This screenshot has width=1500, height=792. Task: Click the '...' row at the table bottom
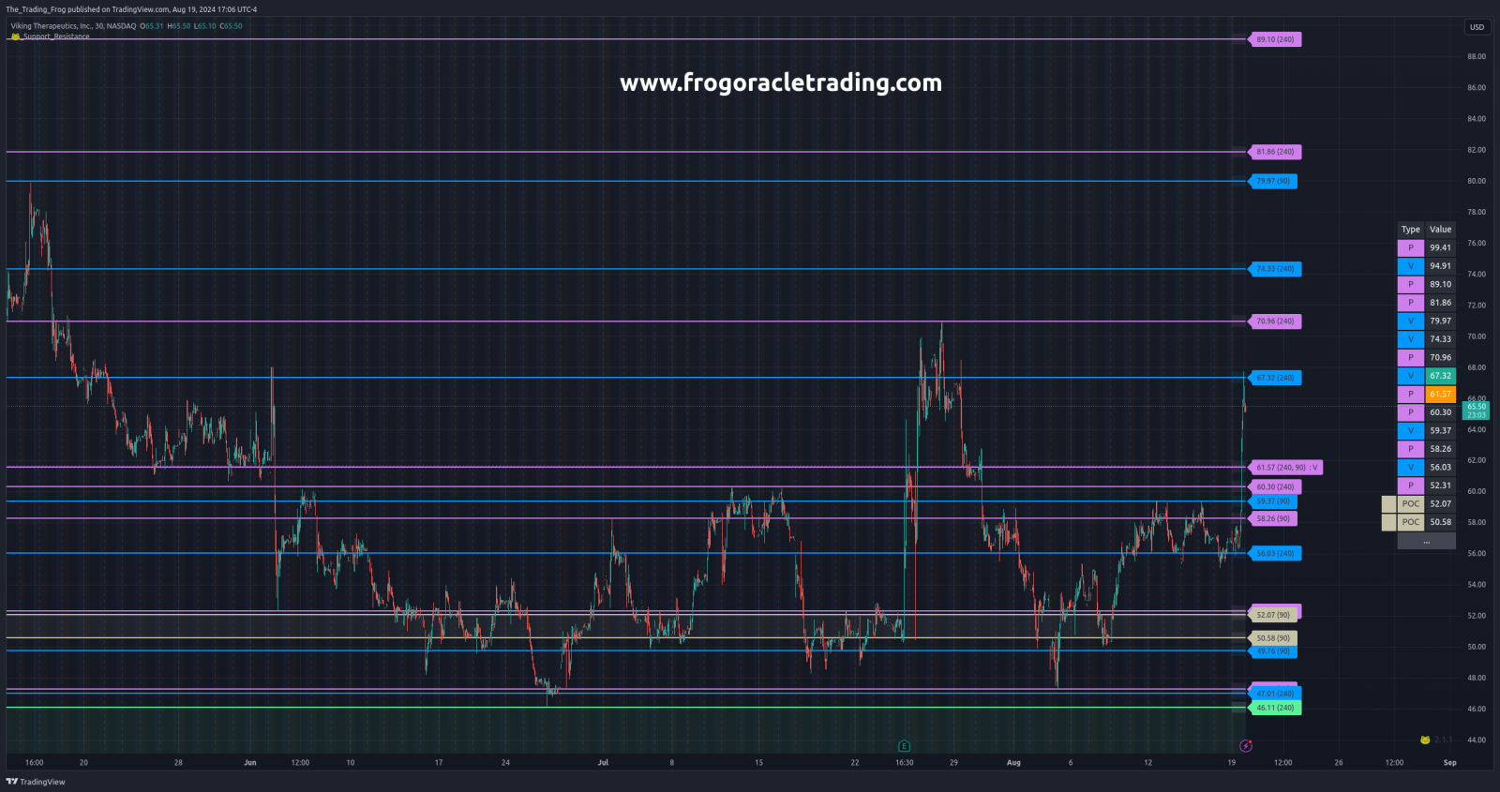pyautogui.click(x=1426, y=541)
